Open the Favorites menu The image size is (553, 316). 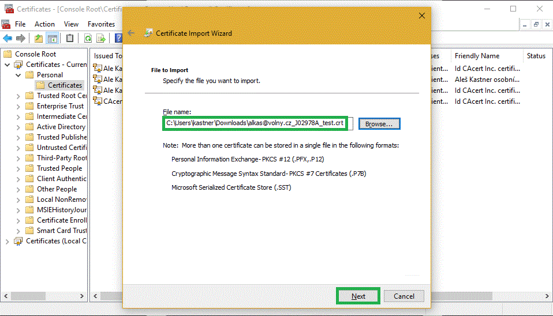[101, 24]
